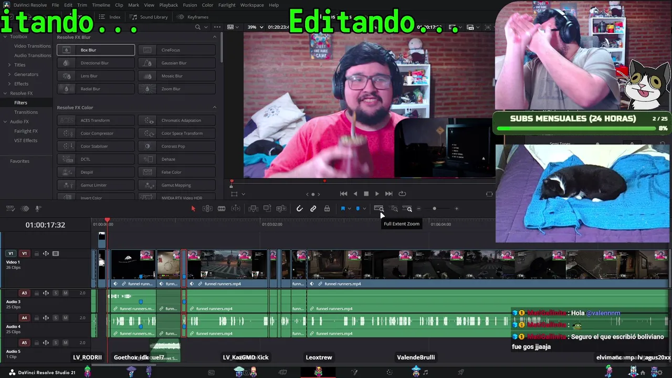672x378 pixels.
Task: Expand the Generators category
Action: [x=9, y=74]
